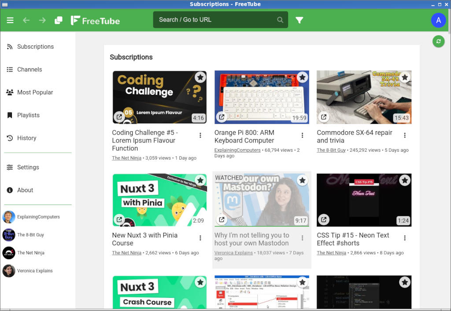Play the CSS Tip Neon Text thumbnail

(364, 200)
